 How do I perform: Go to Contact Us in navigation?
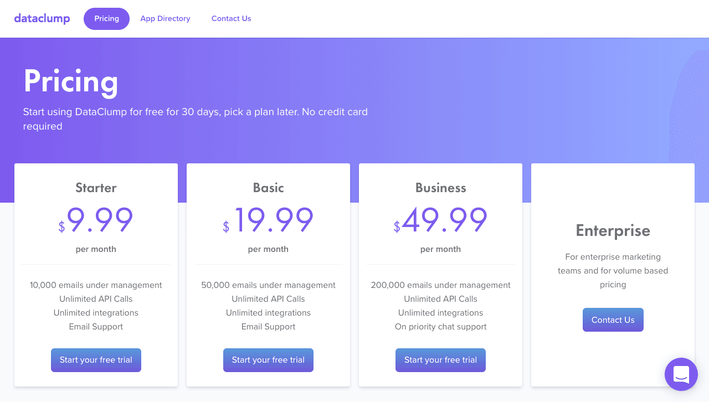(231, 19)
